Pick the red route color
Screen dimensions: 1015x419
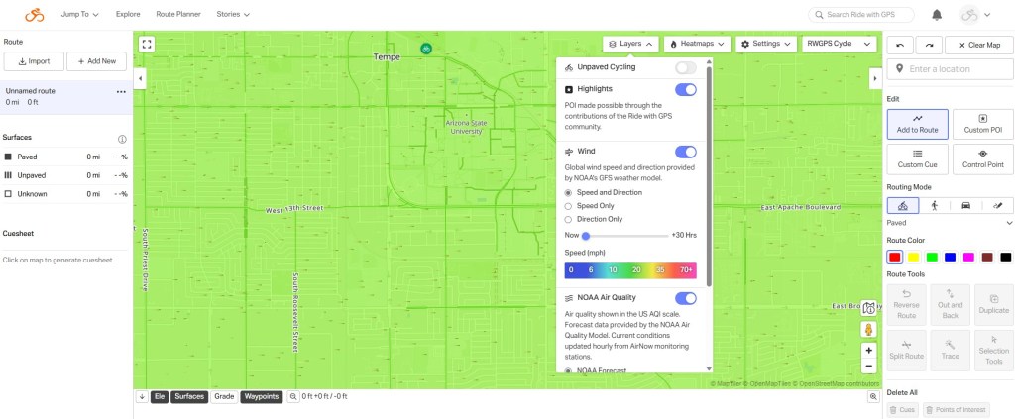pyautogui.click(x=895, y=258)
